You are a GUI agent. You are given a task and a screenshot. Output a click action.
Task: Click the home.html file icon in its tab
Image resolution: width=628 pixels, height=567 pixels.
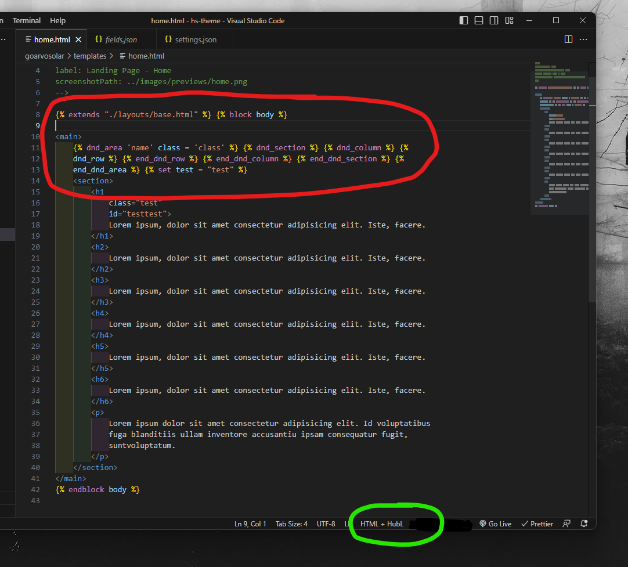coord(28,39)
